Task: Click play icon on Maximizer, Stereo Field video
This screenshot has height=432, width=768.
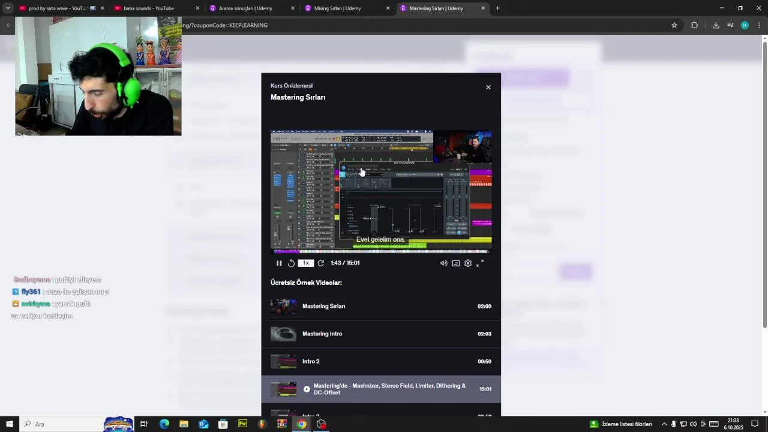Action: (x=307, y=389)
